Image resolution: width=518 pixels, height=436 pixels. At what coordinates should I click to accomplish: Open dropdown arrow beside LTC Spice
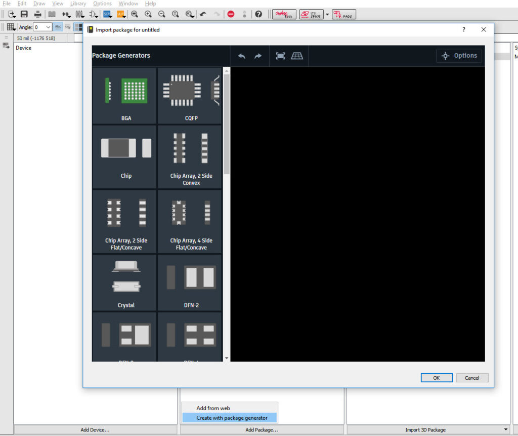[x=327, y=15]
